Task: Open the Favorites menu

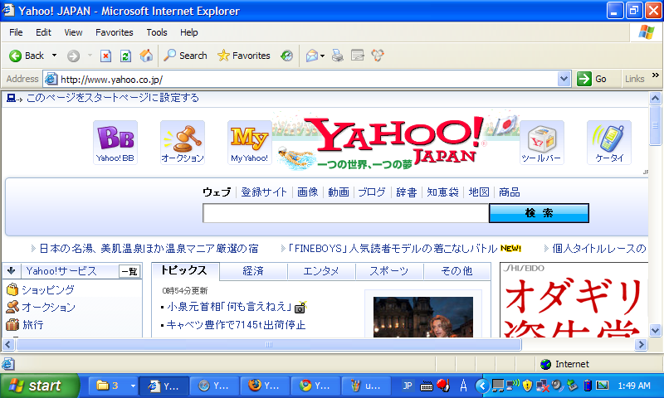Action: [x=115, y=32]
